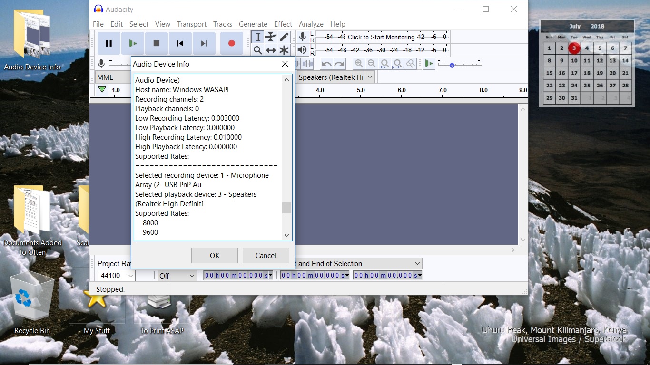Click the green timeline playhead triangle
650x365 pixels.
(102, 90)
